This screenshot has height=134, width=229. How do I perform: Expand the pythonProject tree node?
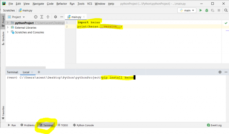8,23
